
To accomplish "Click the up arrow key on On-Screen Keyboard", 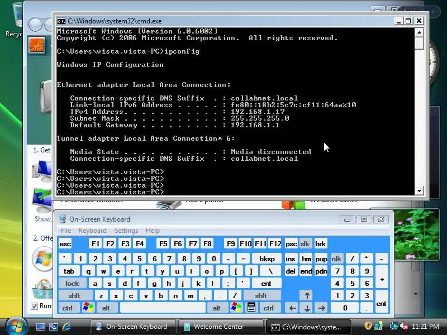I will pos(307,296).
